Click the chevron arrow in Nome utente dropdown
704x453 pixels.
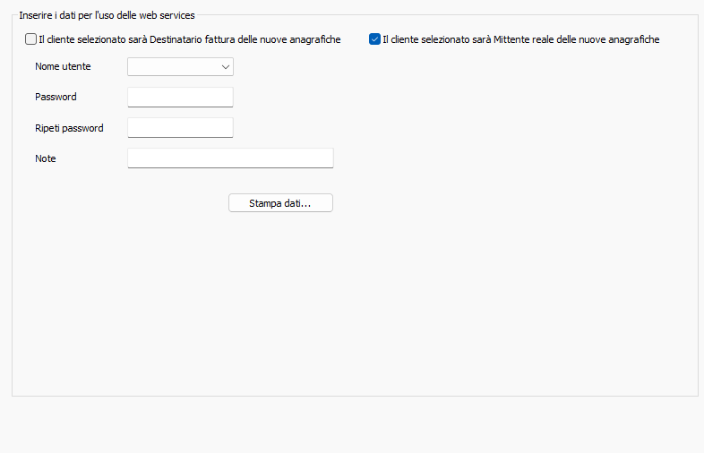[224, 66]
